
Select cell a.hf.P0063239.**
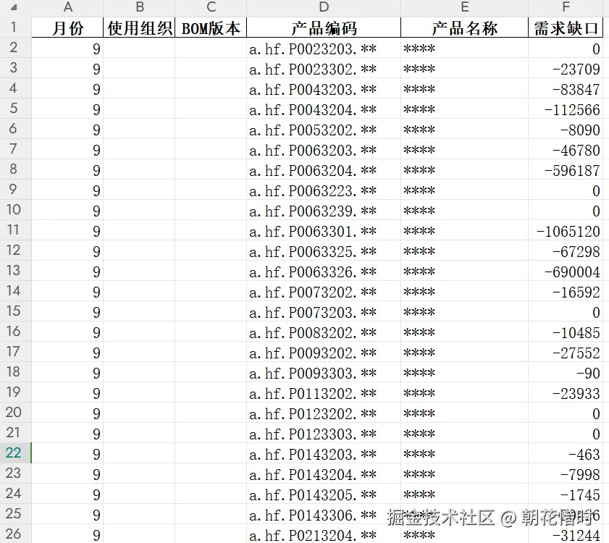324,210
